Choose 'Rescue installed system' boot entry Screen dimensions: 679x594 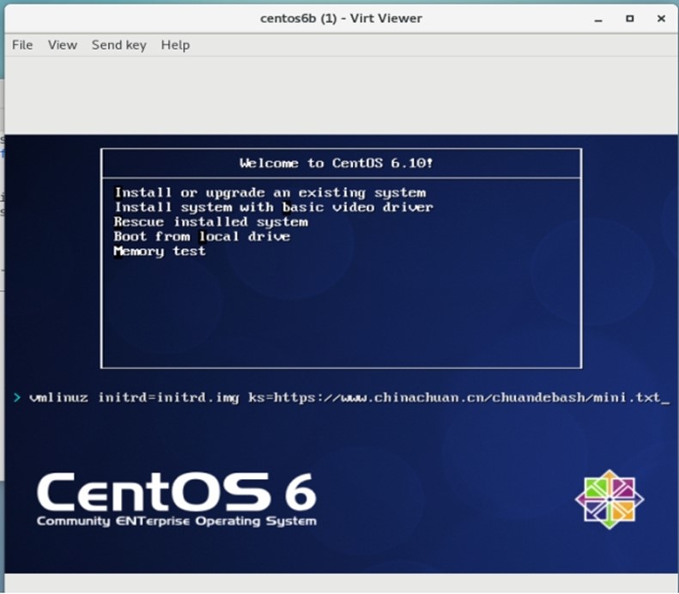211,222
